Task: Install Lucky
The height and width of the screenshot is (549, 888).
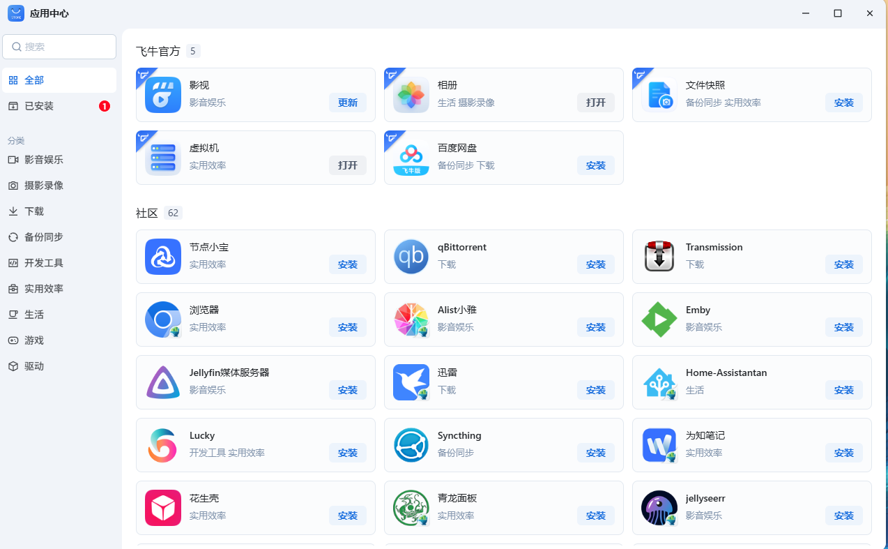Action: [x=348, y=453]
